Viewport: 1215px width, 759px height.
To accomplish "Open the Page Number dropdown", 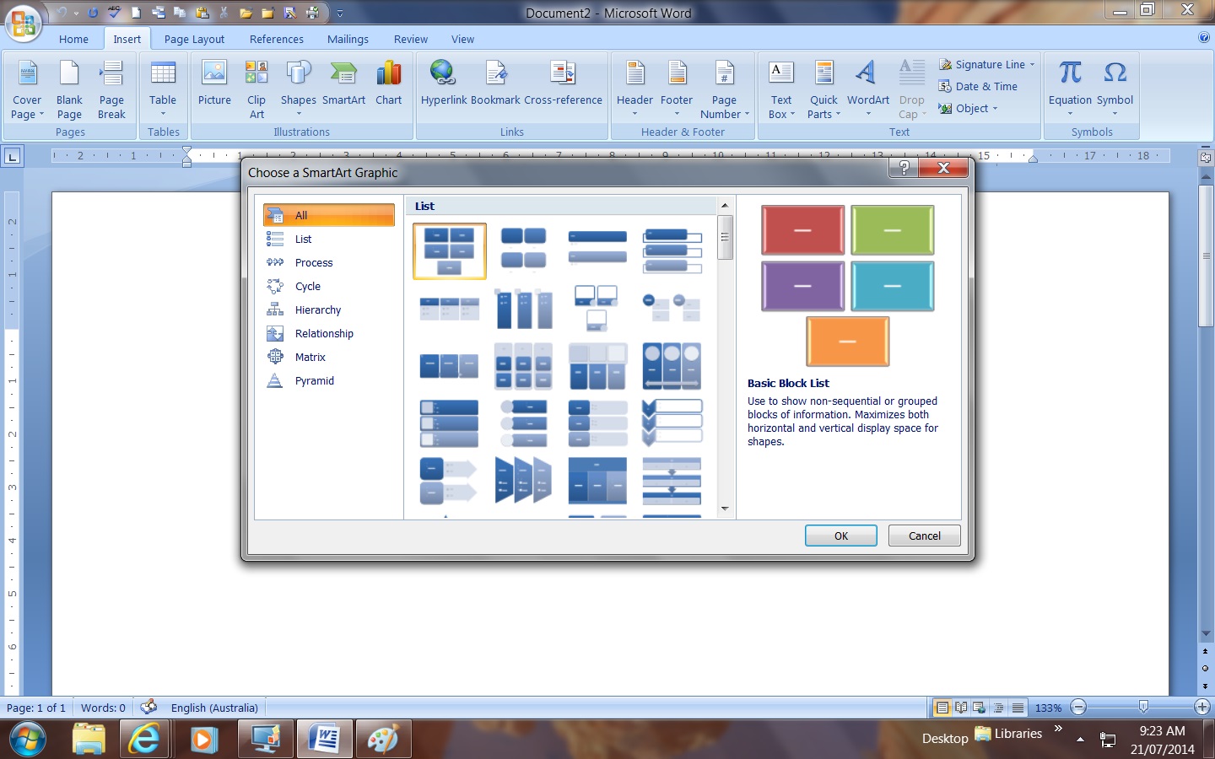I will click(724, 93).
